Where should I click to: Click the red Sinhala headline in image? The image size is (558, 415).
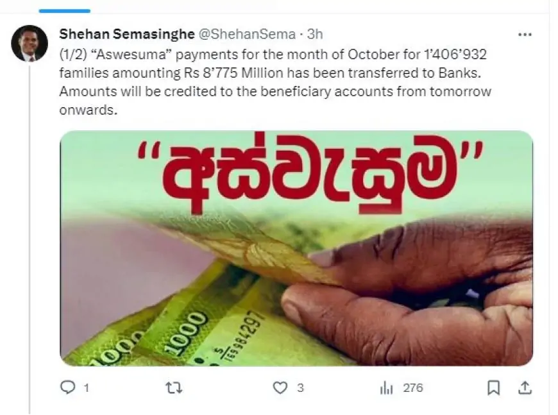[x=310, y=176]
